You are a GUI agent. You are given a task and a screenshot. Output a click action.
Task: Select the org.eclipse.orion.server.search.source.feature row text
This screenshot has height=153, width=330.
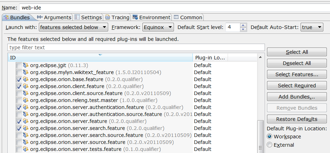[111, 135]
